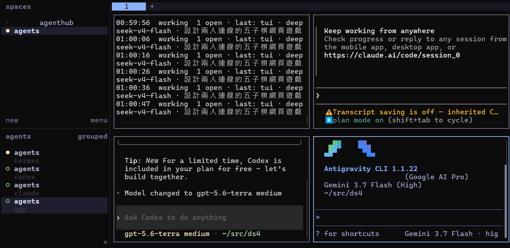Screen dimensions: 510x248
Task: Click the Codex prompt chevron
Action: click(118, 217)
